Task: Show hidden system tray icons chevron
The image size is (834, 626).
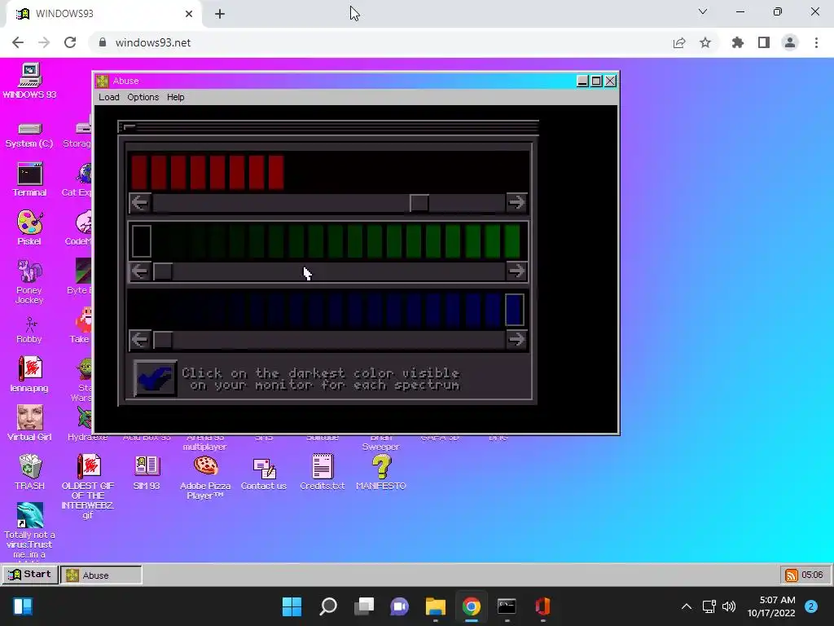Action: [x=687, y=606]
